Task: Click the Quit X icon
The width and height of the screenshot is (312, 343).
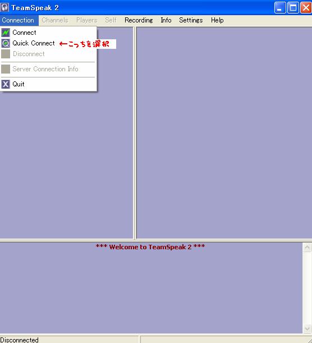Action: point(6,84)
